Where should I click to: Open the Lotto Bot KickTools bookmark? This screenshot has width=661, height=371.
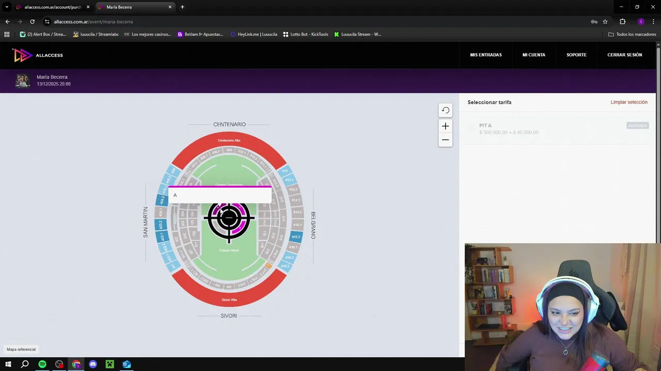pyautogui.click(x=306, y=34)
